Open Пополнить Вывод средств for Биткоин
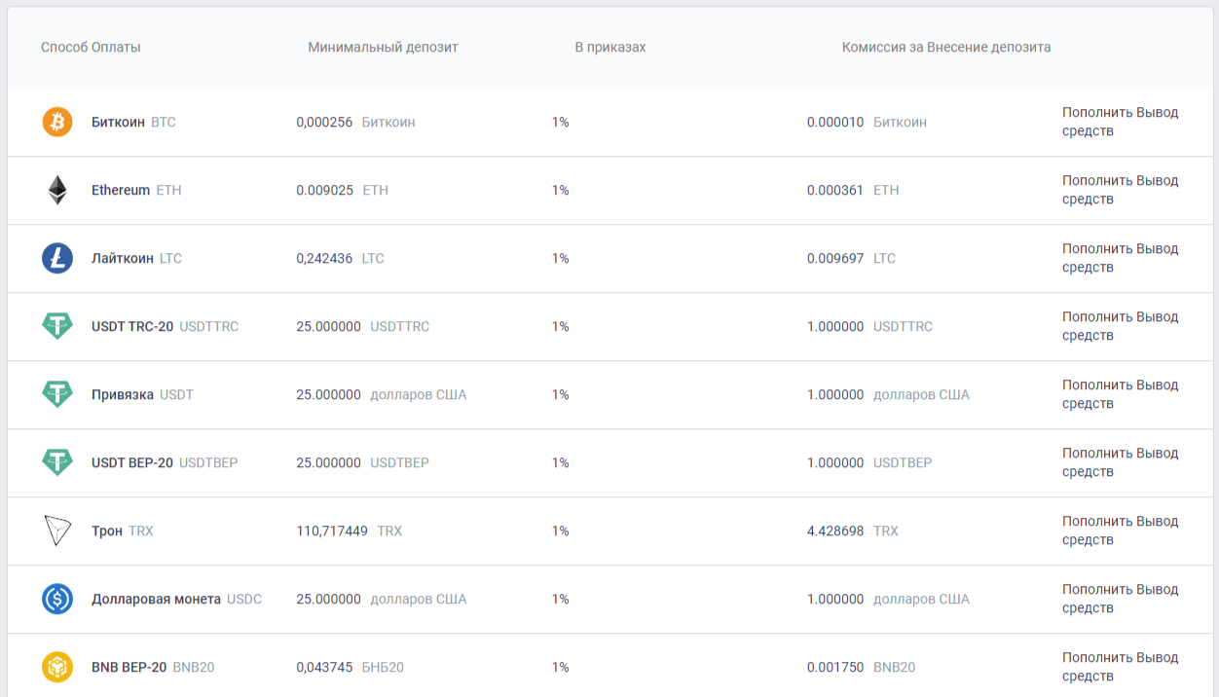Screen dimensions: 1219x697 (1120, 122)
